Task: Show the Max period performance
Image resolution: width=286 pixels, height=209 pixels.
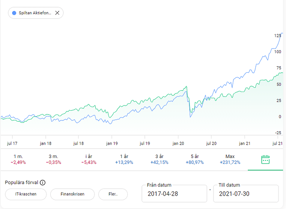Action: tap(230, 159)
